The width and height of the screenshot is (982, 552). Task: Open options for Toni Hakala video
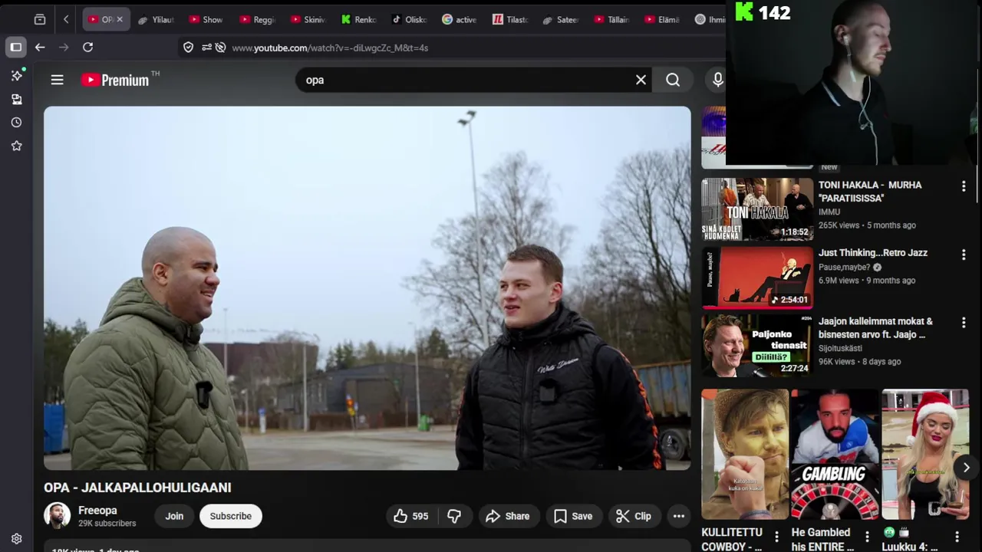pyautogui.click(x=964, y=186)
